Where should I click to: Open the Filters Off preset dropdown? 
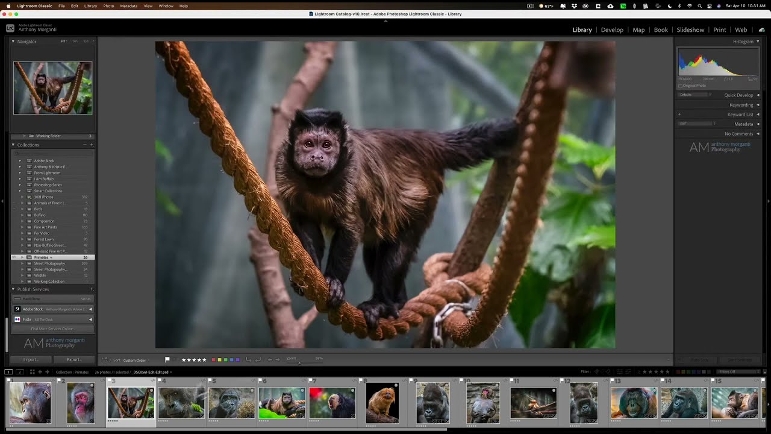click(x=735, y=372)
